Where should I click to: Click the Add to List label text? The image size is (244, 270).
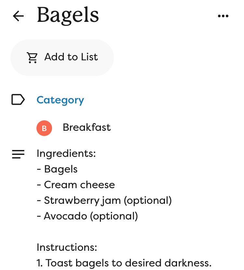(x=71, y=57)
